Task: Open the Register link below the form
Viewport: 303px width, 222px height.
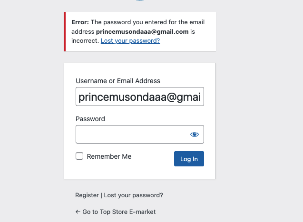Action: [87, 195]
